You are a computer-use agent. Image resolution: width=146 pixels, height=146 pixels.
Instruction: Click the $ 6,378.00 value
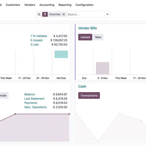60,99
